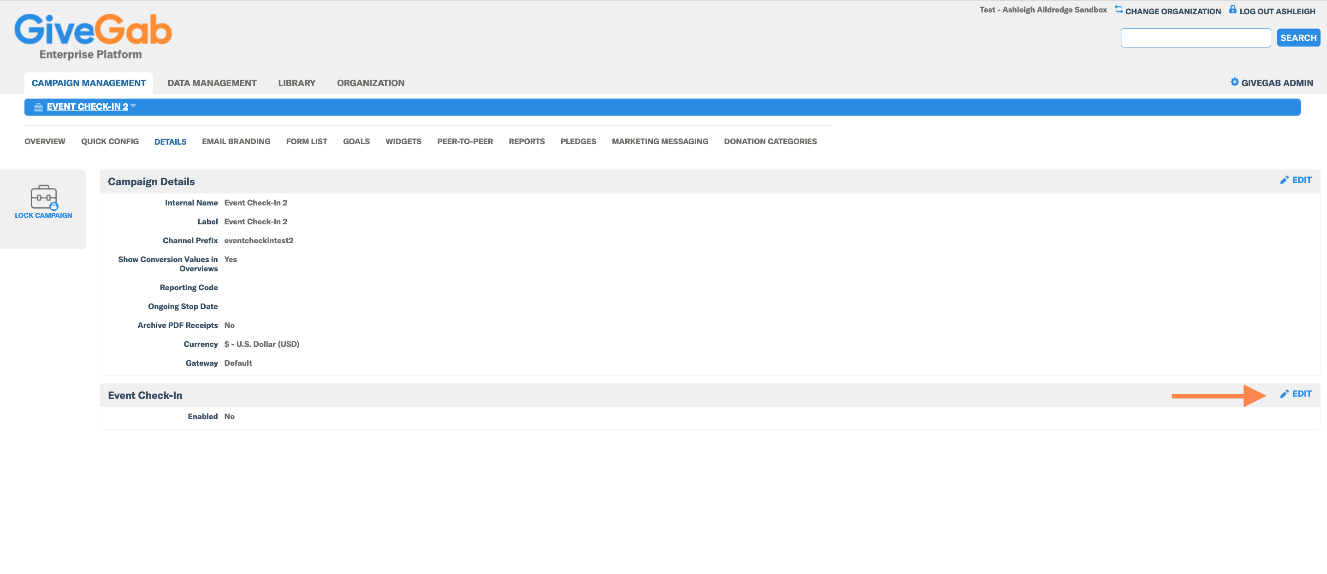Open the Goals sub-tab
This screenshot has width=1327, height=574.
tap(356, 141)
